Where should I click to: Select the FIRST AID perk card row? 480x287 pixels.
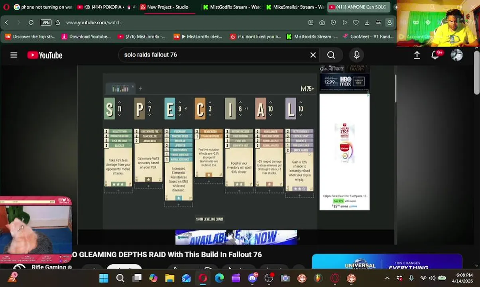pyautogui.click(x=239, y=141)
